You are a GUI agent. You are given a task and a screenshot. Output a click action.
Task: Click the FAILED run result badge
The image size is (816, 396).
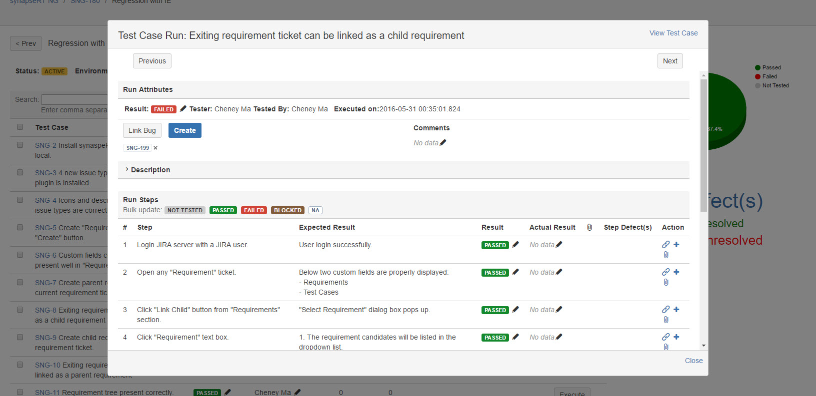(x=163, y=109)
